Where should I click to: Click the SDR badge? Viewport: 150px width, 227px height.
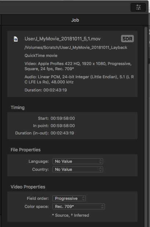(x=127, y=39)
